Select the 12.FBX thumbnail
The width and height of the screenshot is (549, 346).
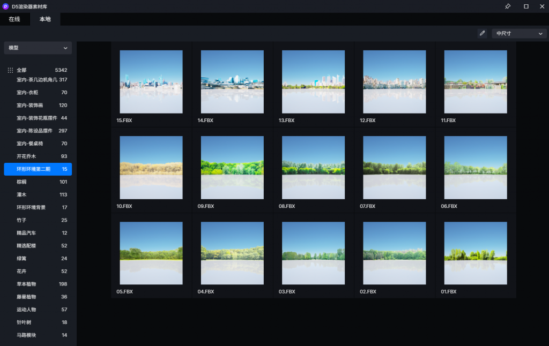[x=395, y=82]
